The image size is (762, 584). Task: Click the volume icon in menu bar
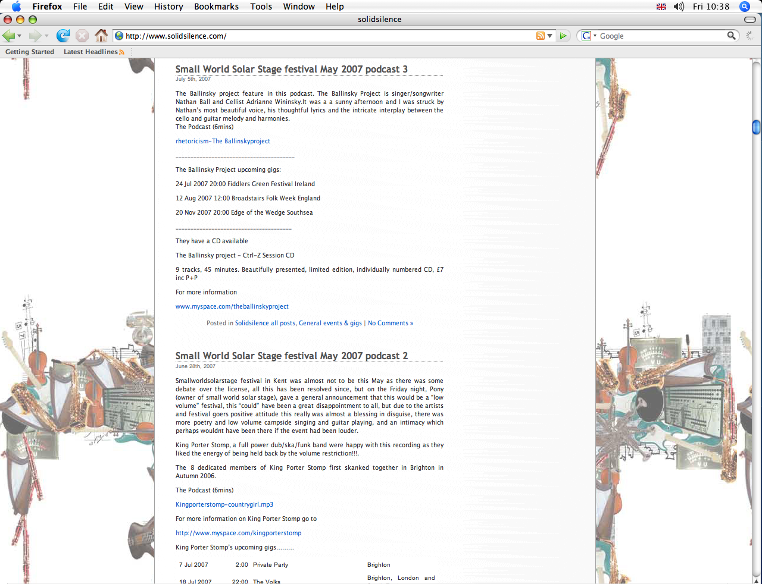coord(679,7)
